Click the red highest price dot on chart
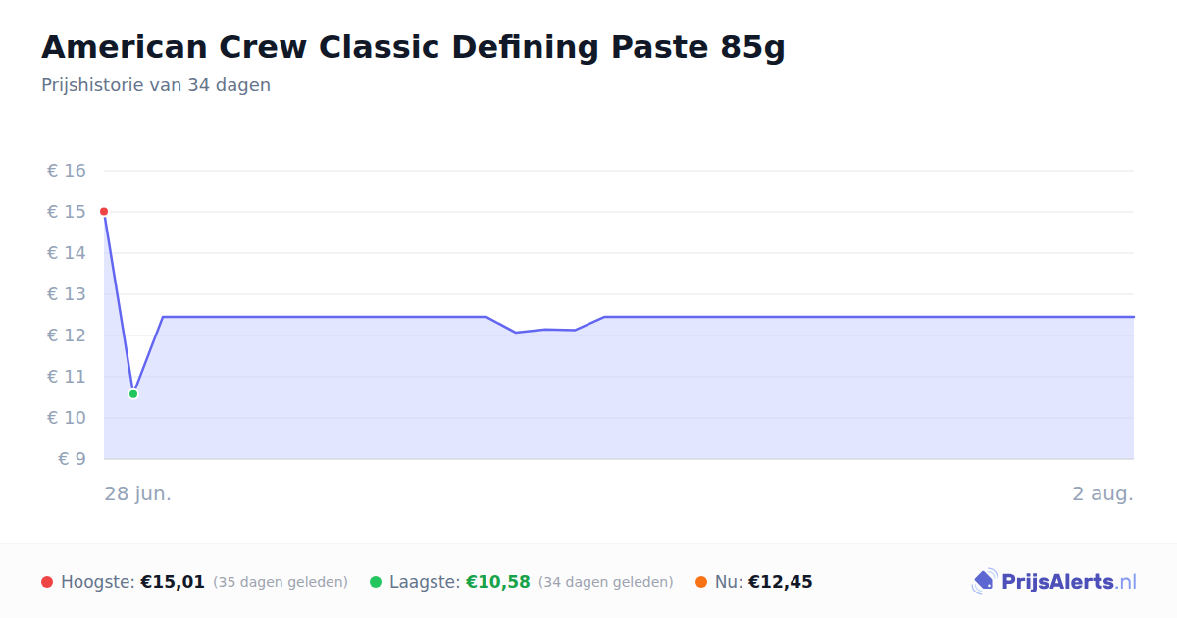This screenshot has width=1177, height=618. click(104, 212)
